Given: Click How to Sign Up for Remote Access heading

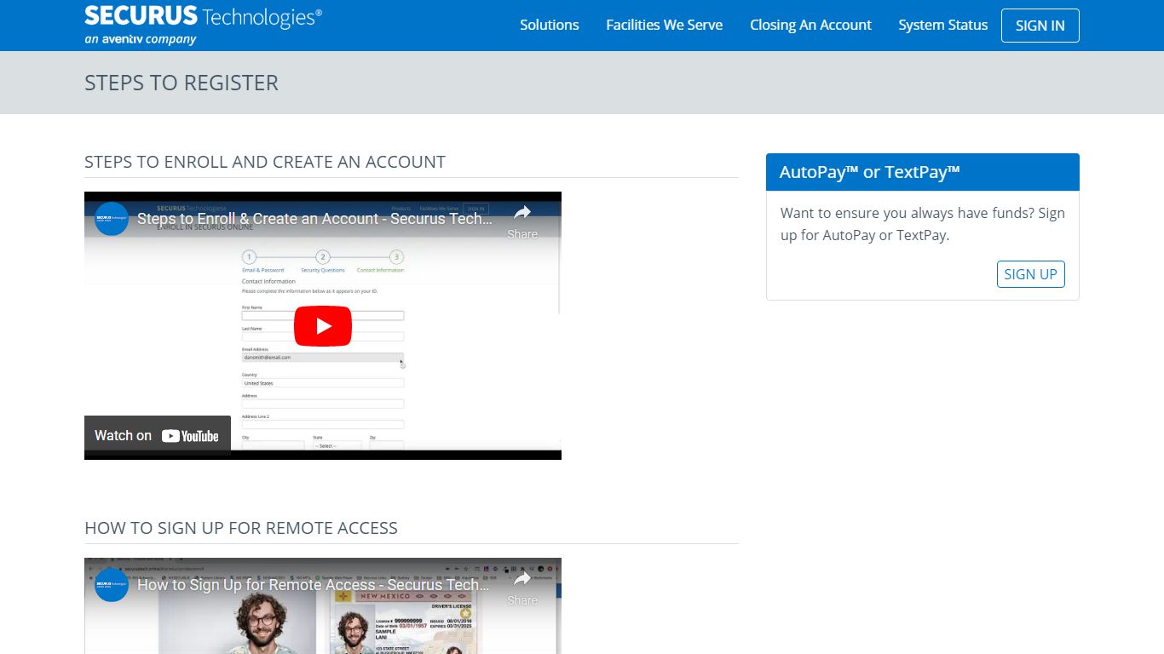Looking at the screenshot, I should [241, 528].
